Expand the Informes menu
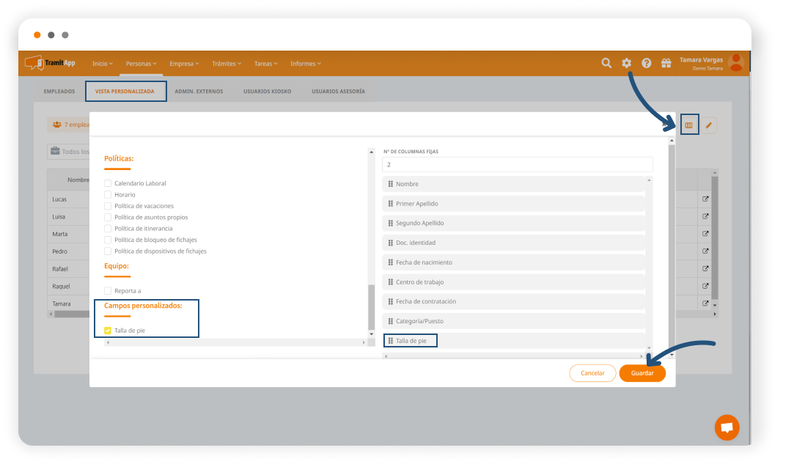The image size is (805, 464). (306, 64)
